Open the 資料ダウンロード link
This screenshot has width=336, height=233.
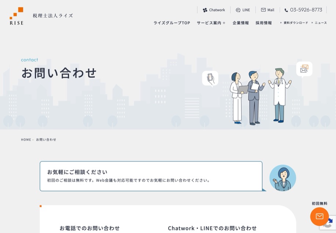[296, 23]
